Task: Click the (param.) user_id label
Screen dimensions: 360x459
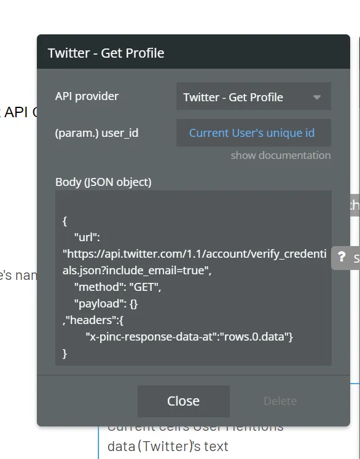Action: [x=96, y=133]
